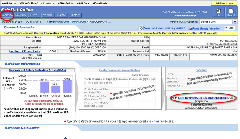Viewport: 240px width, 139px height.
Task: Click the email BARBARA_KENNEDY@SWIFTTRANS.COM
Action: (x=212, y=48)
